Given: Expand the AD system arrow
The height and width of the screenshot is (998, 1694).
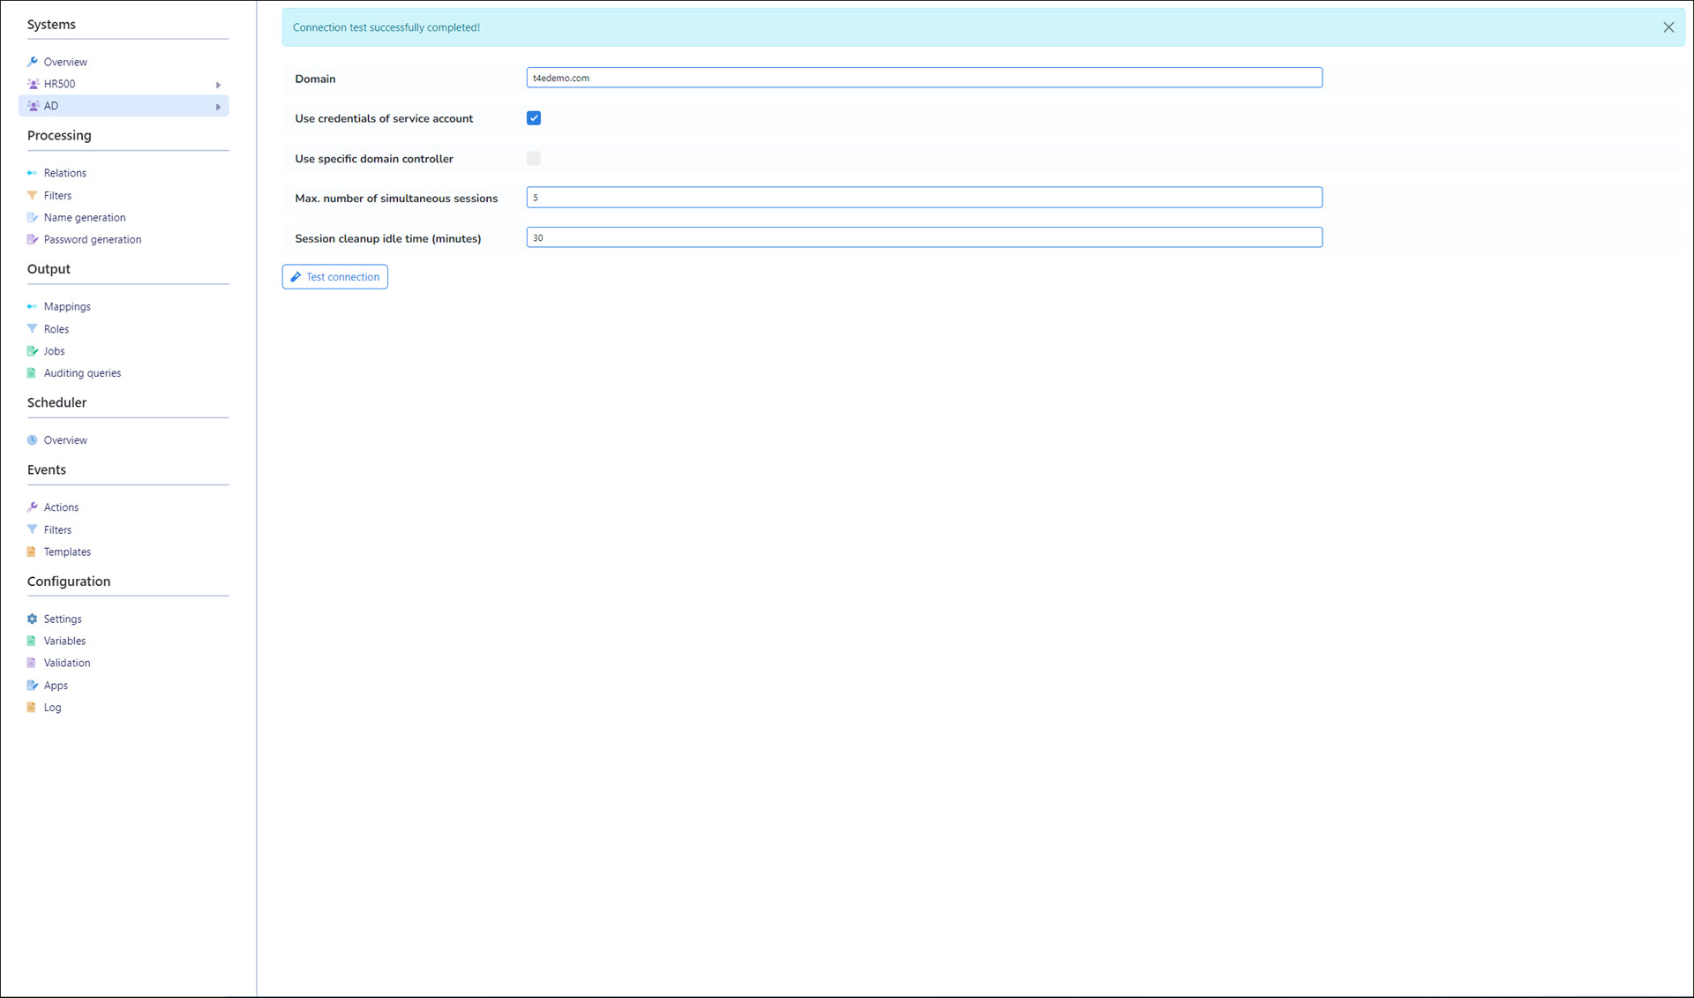Looking at the screenshot, I should pyautogui.click(x=218, y=107).
